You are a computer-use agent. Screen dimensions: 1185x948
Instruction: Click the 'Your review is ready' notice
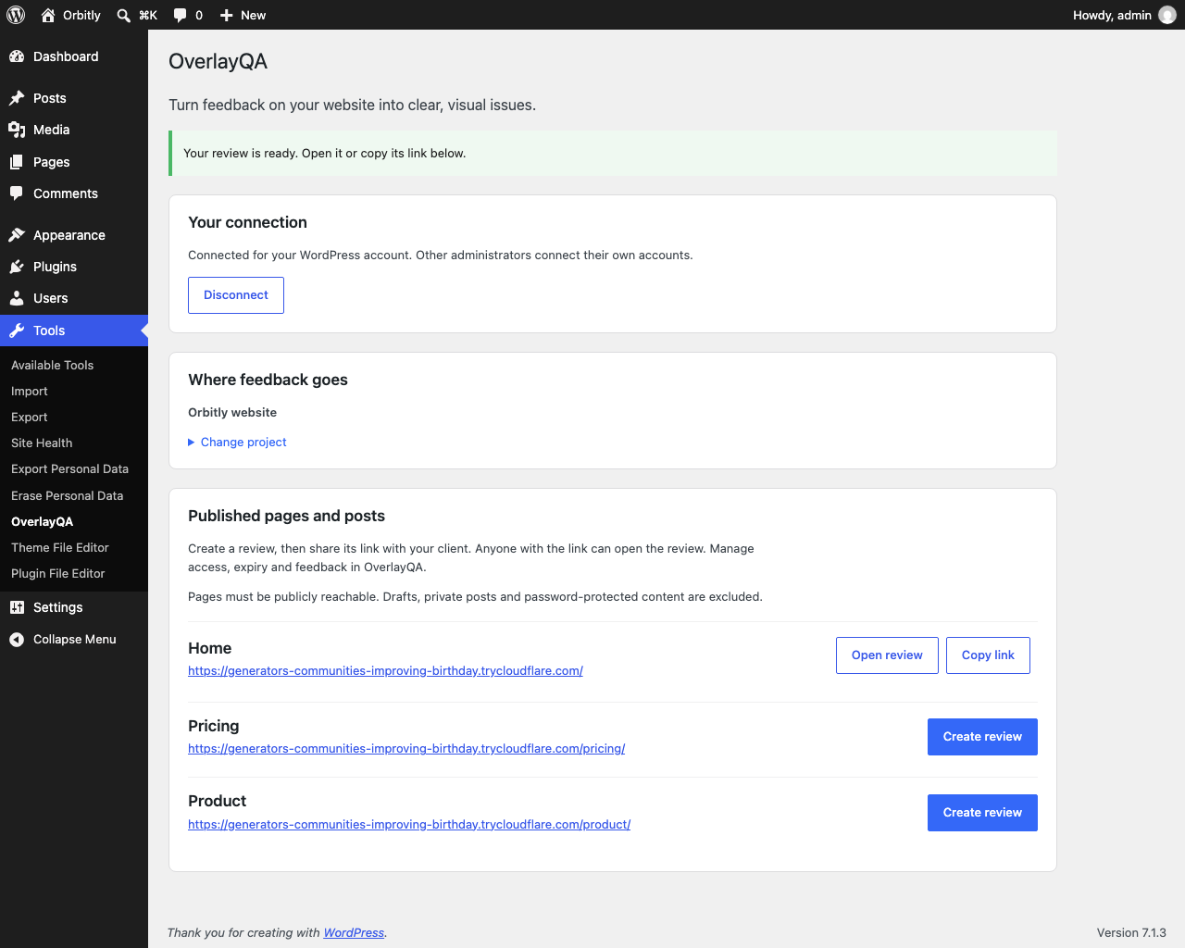tap(613, 154)
